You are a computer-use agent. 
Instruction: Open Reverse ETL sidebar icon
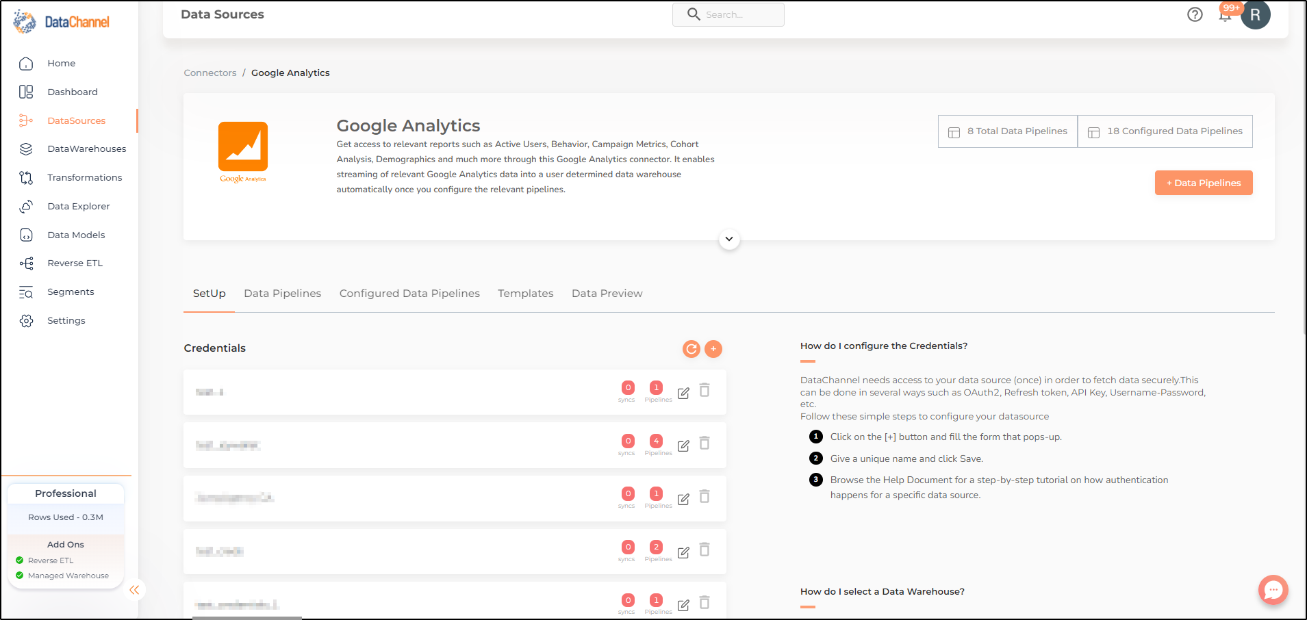click(26, 263)
